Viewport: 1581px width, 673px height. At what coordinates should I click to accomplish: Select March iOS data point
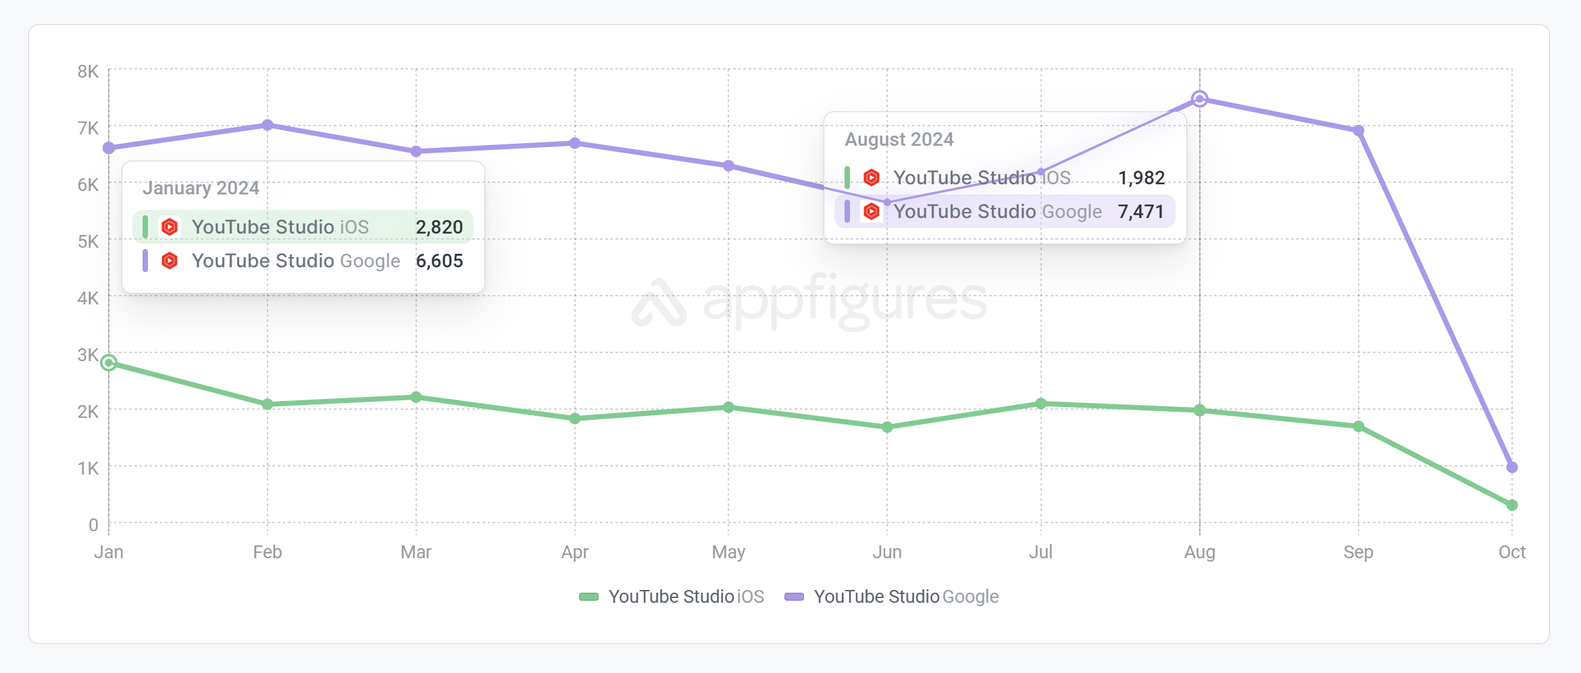point(416,397)
